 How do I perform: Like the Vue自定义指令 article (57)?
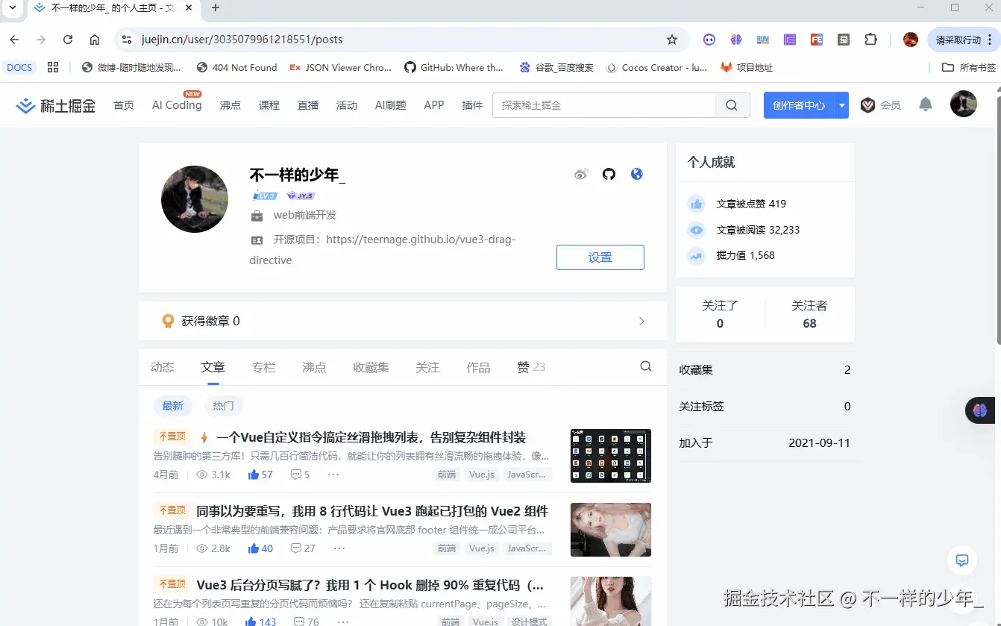260,475
